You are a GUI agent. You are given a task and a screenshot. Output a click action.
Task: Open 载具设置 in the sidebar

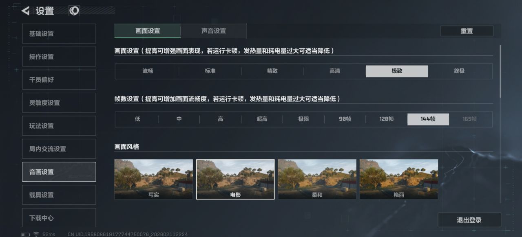pos(59,195)
